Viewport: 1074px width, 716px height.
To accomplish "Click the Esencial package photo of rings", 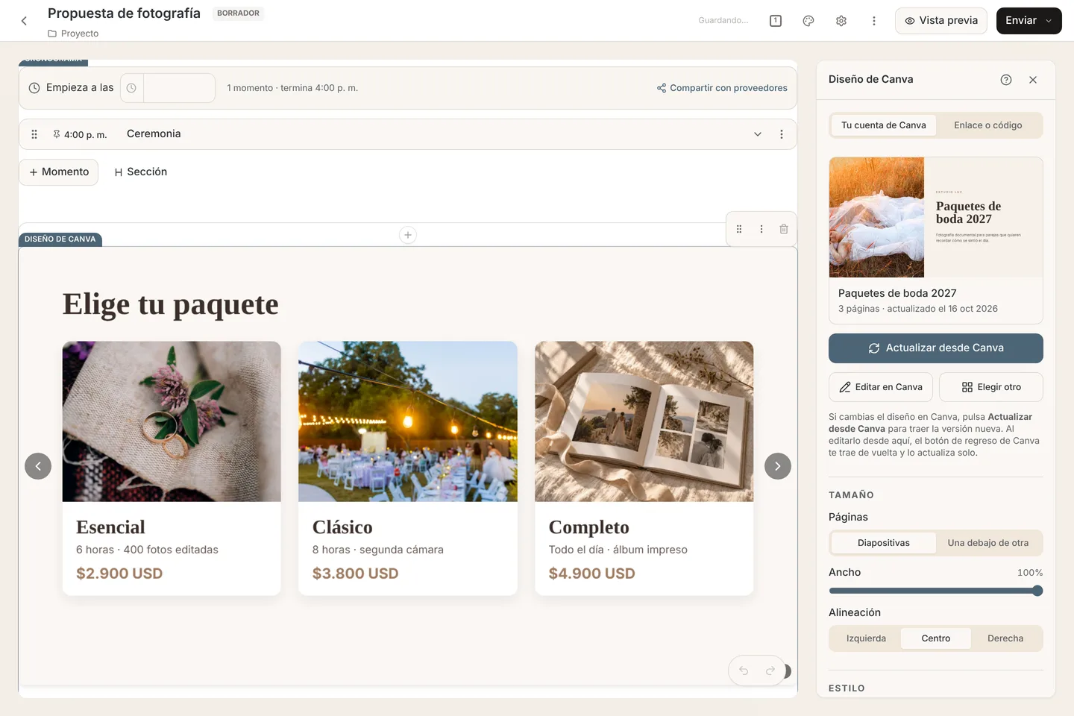I will point(172,421).
